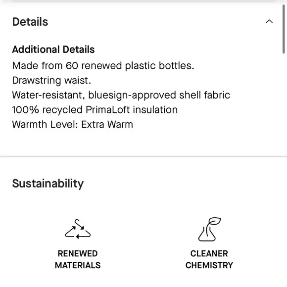Select the RENEWED MATERIALS label
Viewport: 287px width, 287px height.
coord(78,259)
